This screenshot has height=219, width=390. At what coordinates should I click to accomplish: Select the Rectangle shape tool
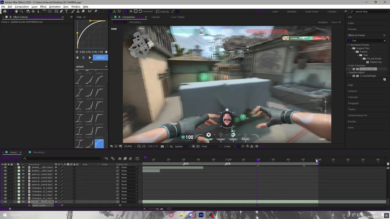pyautogui.click(x=56, y=11)
